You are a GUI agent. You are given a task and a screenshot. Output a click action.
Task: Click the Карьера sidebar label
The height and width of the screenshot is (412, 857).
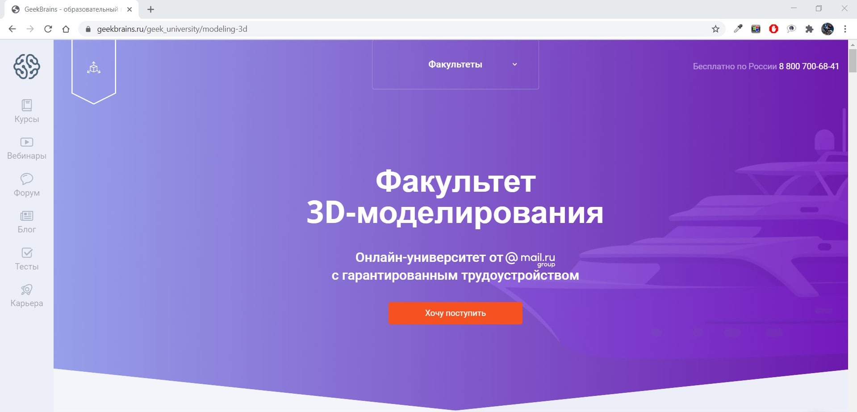click(x=27, y=303)
